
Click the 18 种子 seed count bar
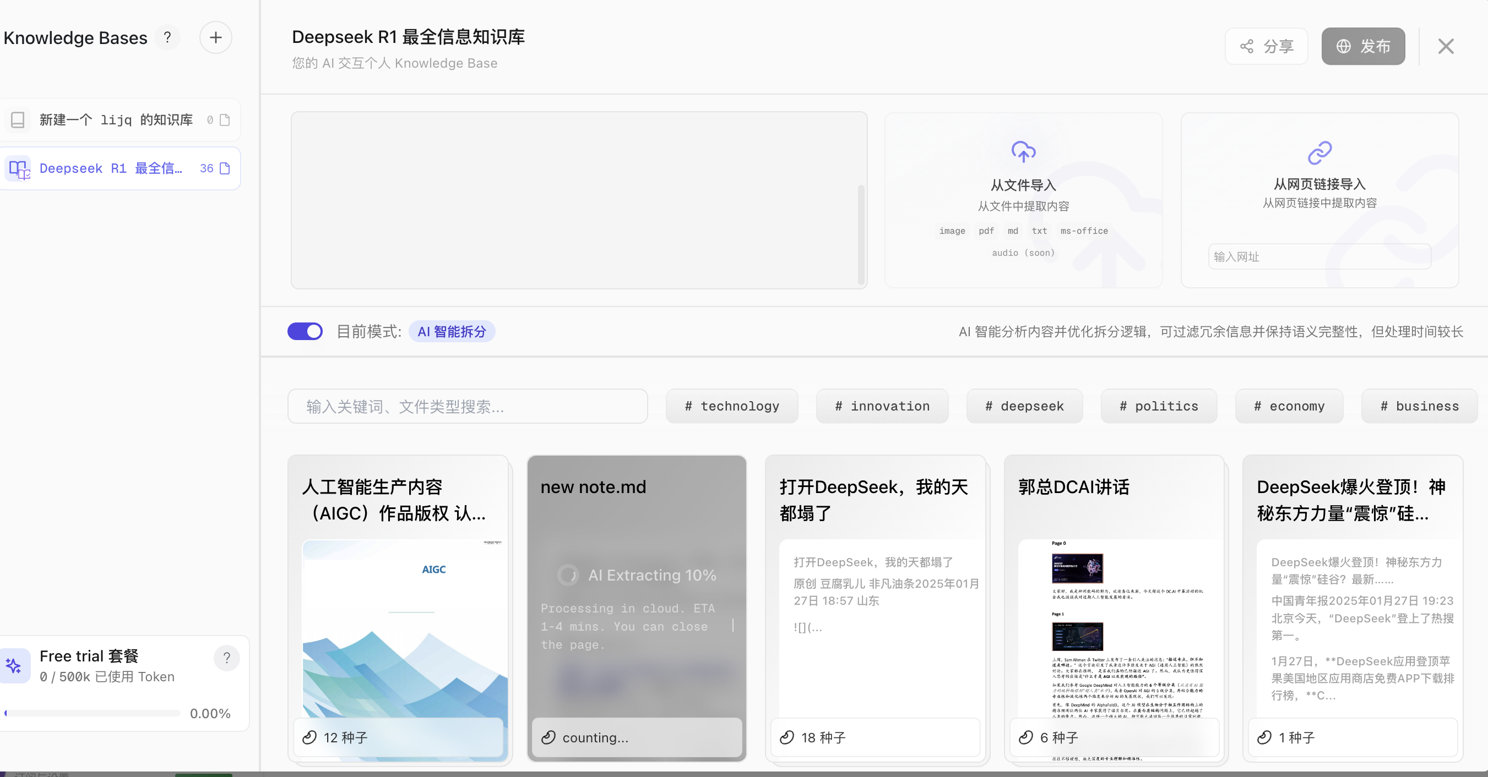876,737
